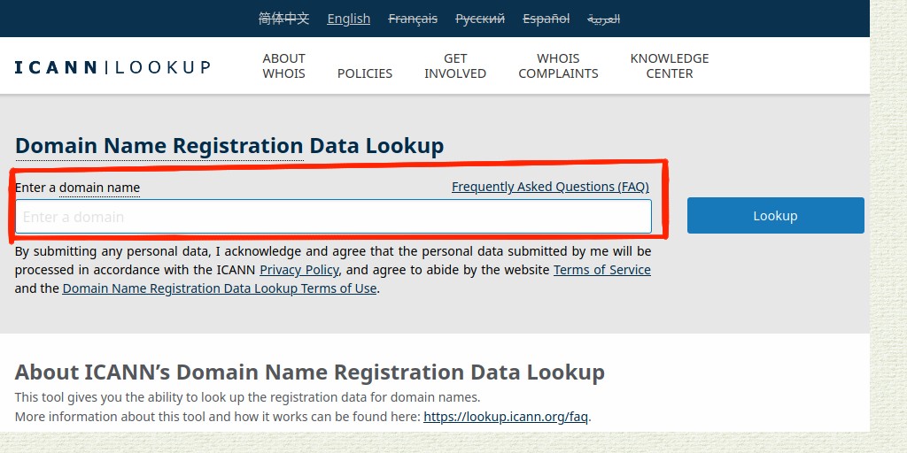
Task: Open the POLICIES menu
Action: click(365, 73)
